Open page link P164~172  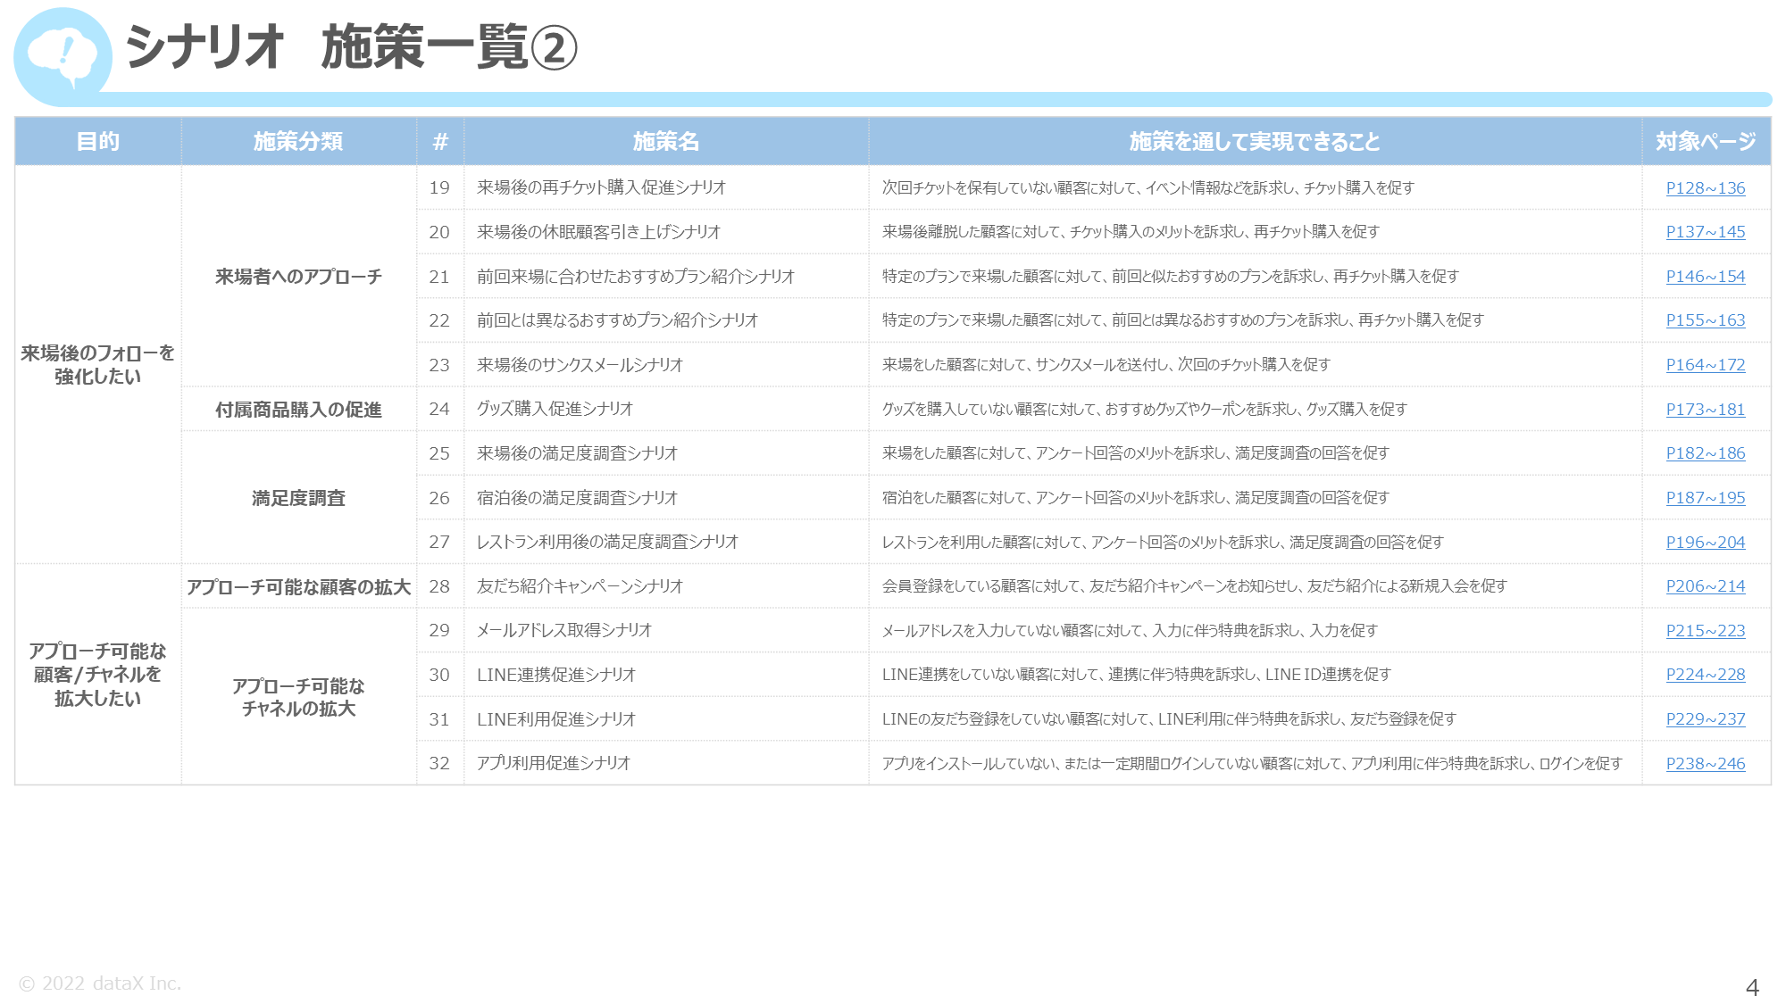pos(1706,365)
